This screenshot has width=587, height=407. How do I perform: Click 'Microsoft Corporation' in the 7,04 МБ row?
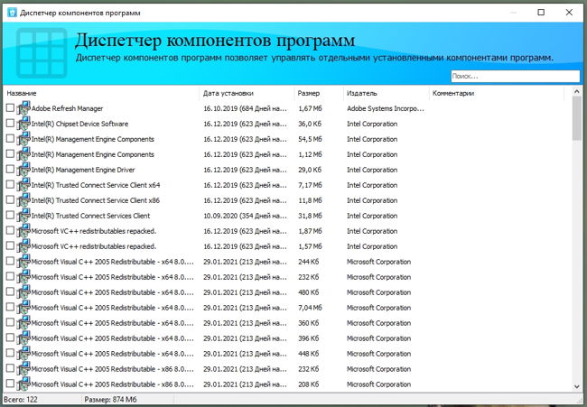click(379, 309)
